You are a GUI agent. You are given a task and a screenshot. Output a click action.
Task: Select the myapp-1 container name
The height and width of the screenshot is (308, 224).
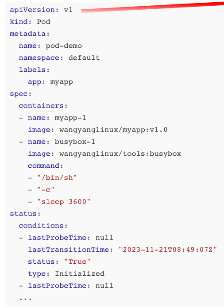[x=70, y=118]
